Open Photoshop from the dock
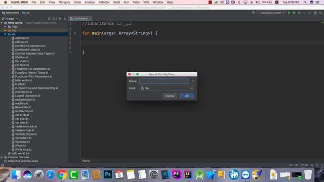 tap(108, 174)
